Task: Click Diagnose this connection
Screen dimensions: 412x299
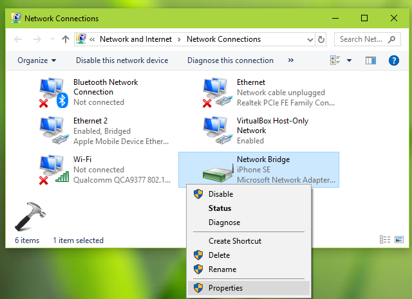Action: pos(230,60)
